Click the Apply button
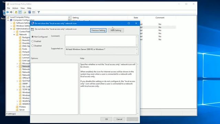The height and width of the screenshot is (124, 220). tap(132, 119)
